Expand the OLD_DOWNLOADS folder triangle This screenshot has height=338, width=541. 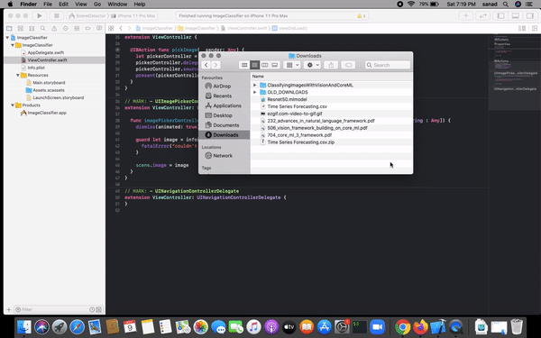254,92
